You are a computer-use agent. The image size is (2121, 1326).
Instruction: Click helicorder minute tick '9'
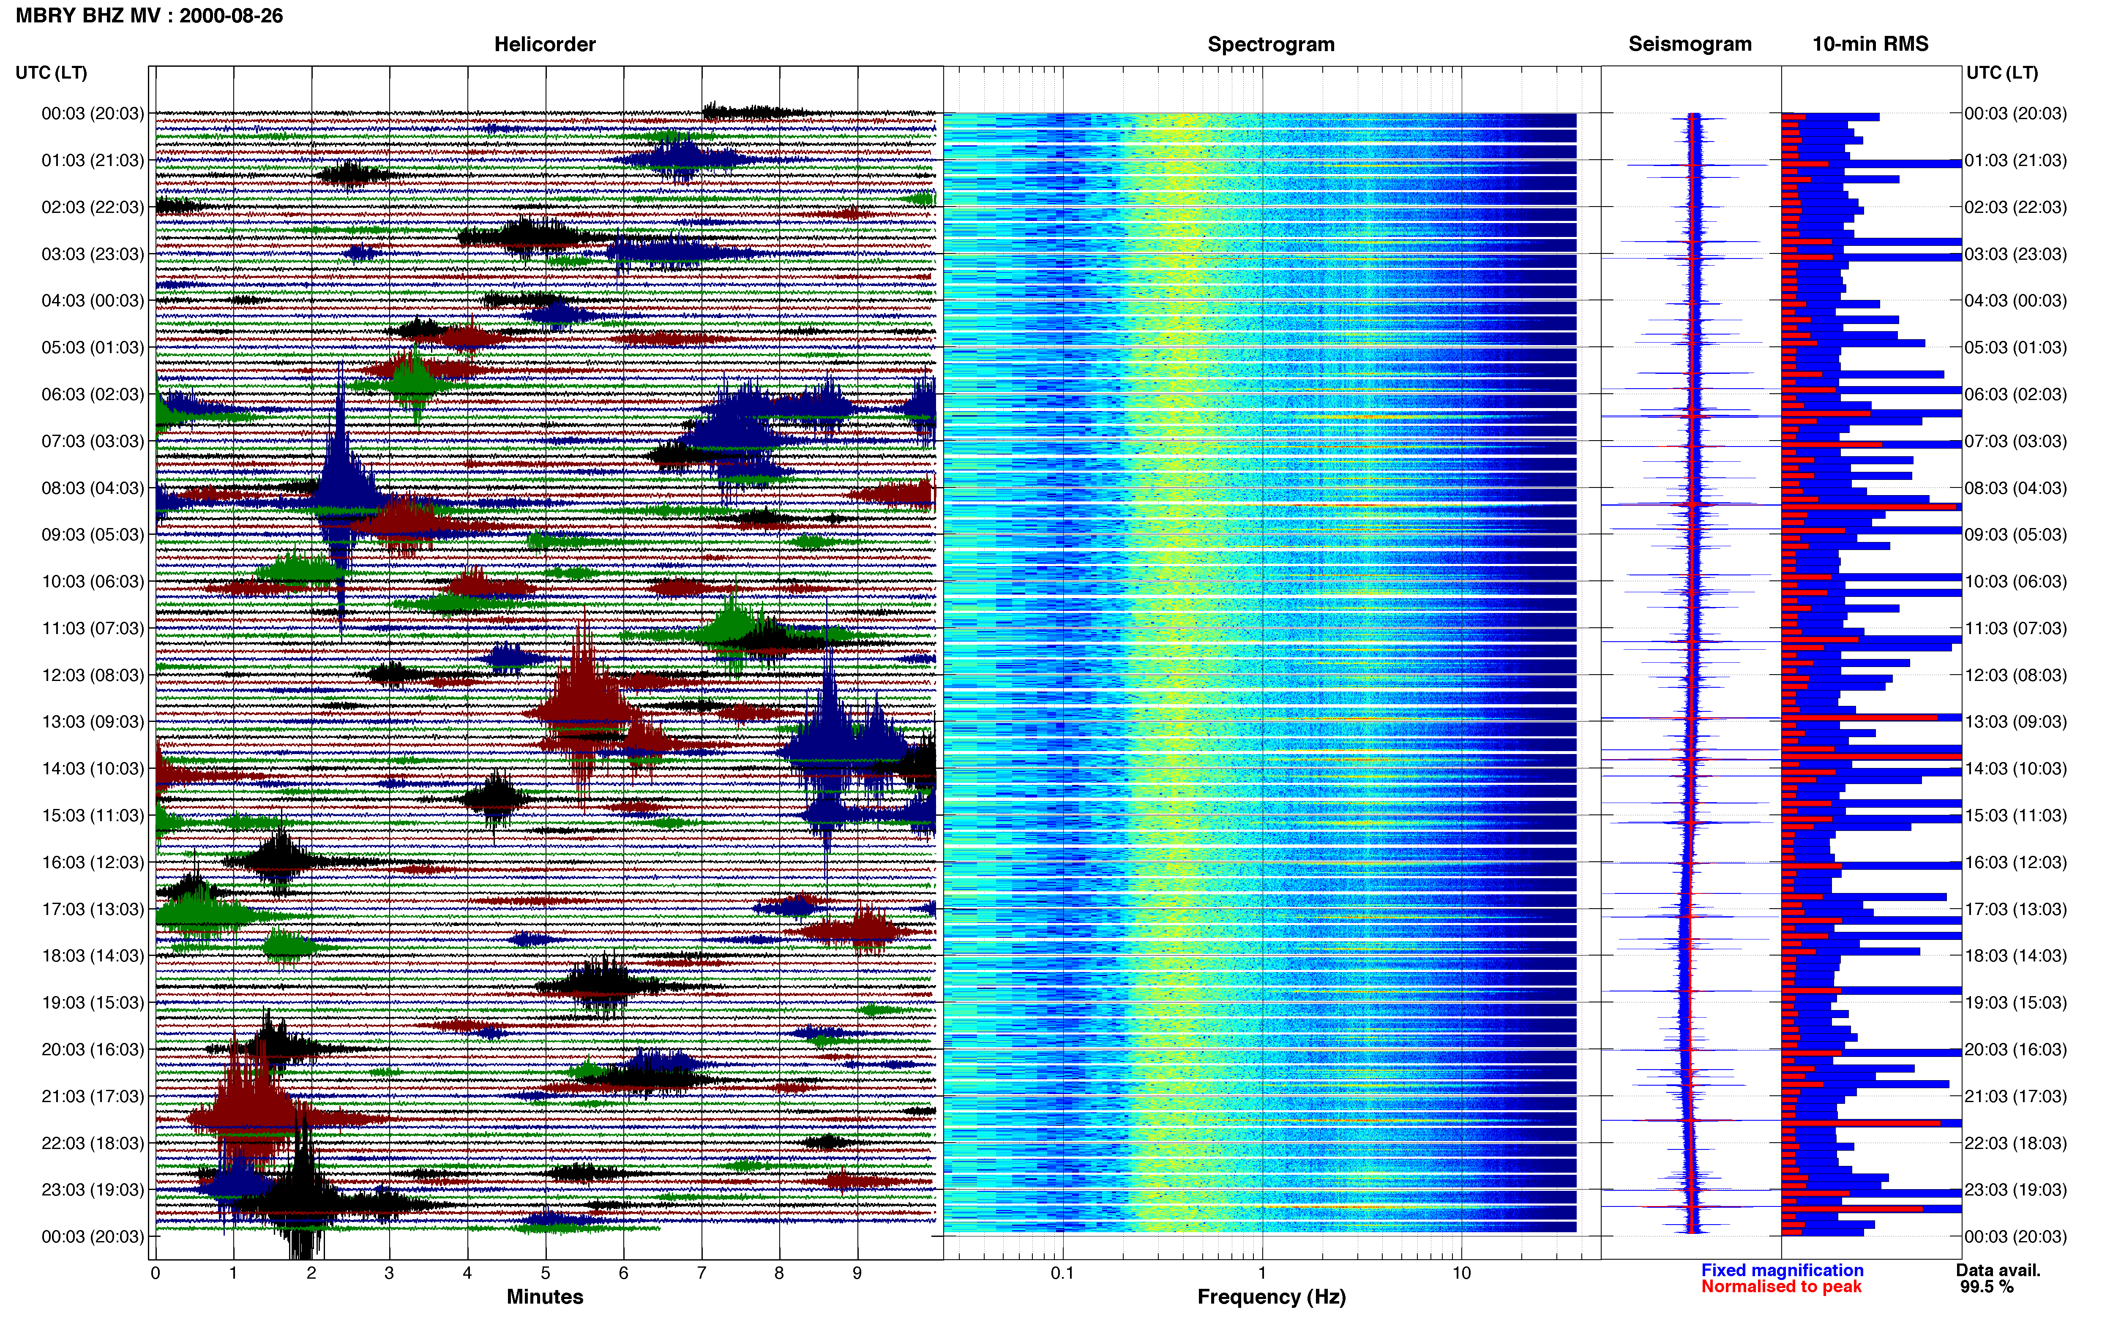(857, 1273)
